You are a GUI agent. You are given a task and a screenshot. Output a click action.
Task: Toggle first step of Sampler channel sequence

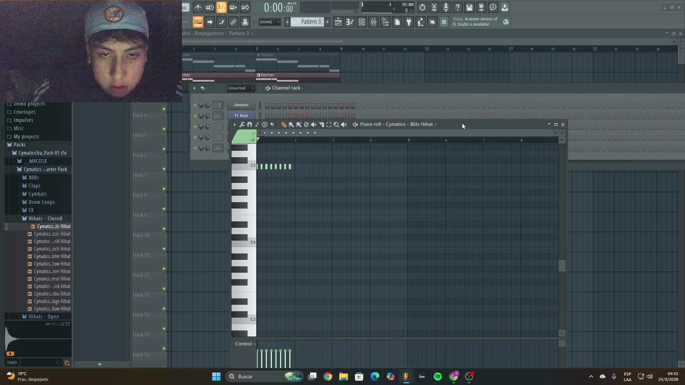[267, 105]
